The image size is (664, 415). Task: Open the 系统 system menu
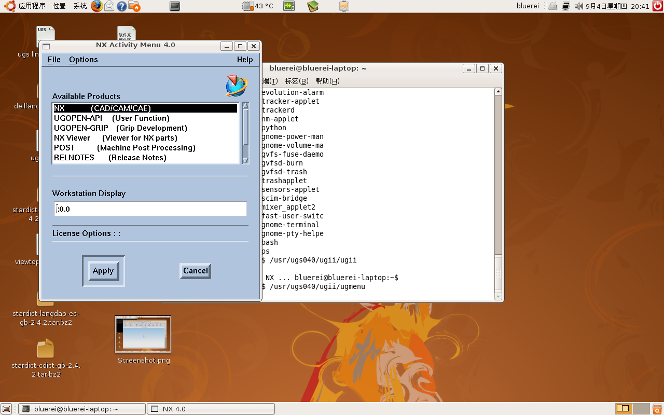pyautogui.click(x=80, y=6)
